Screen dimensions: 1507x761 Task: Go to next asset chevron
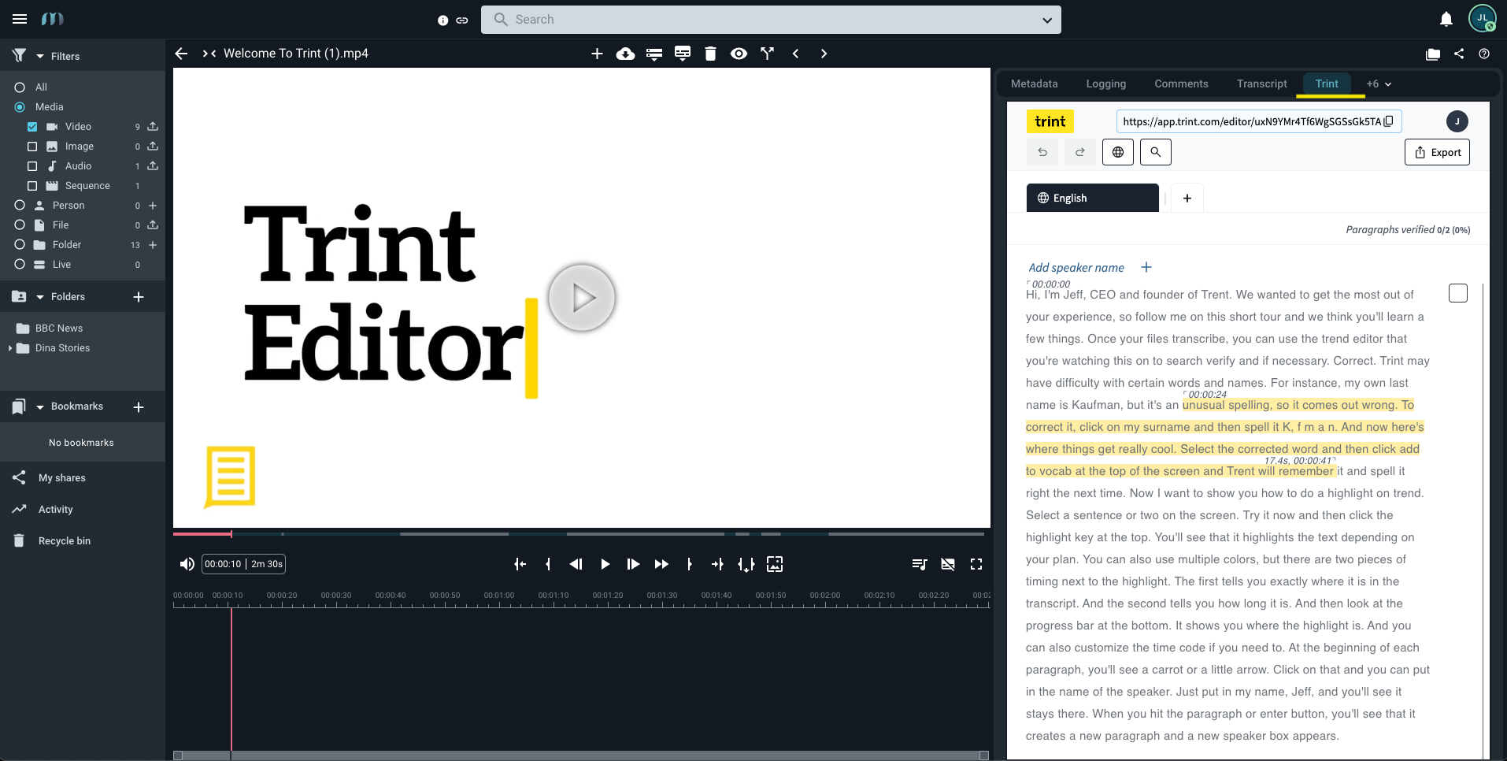click(x=824, y=54)
